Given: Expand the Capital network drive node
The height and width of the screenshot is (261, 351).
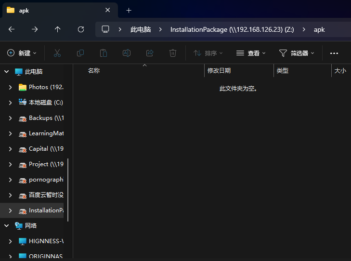Looking at the screenshot, I should pos(10,149).
